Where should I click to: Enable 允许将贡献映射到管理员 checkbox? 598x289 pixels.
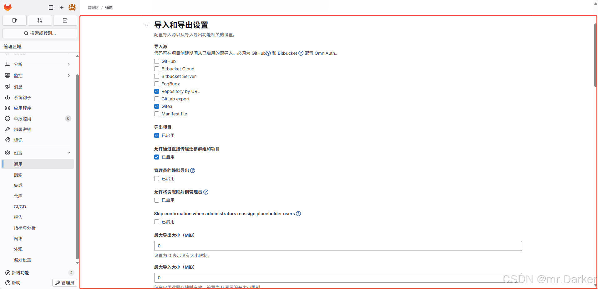click(x=157, y=200)
